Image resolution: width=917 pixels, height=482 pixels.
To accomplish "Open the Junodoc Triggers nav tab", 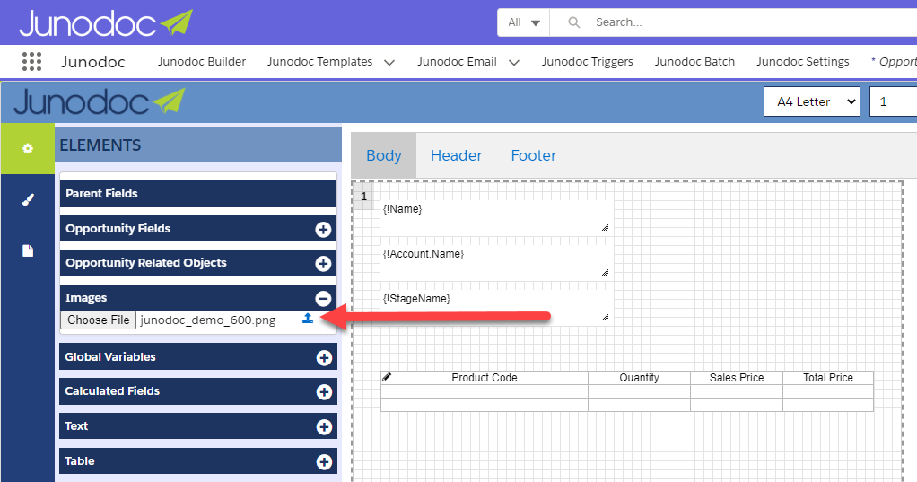I will pyautogui.click(x=587, y=61).
